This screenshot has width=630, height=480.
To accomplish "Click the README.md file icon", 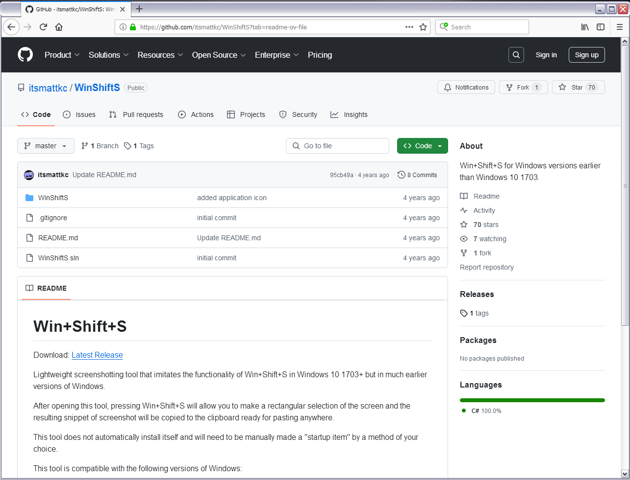I will (29, 238).
